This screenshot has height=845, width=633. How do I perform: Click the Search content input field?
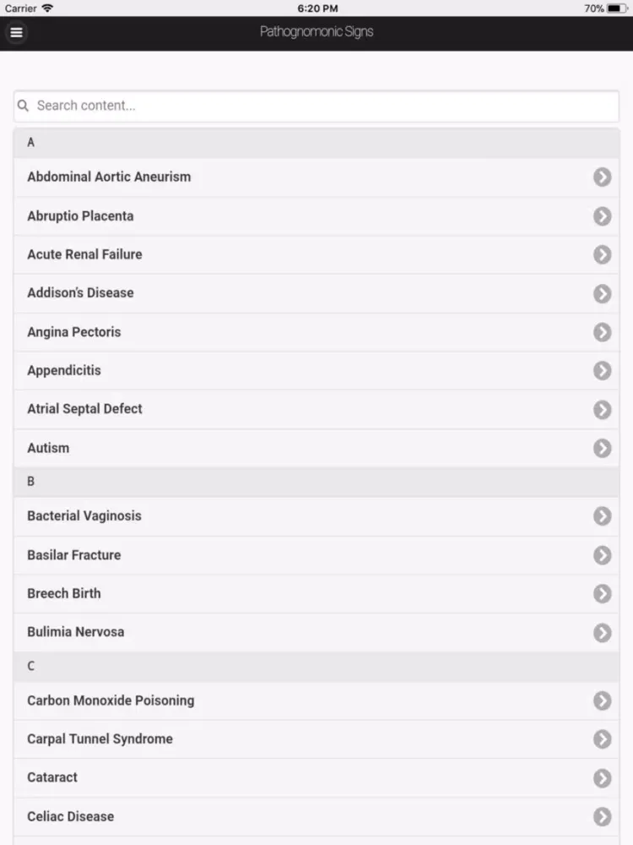click(x=325, y=106)
